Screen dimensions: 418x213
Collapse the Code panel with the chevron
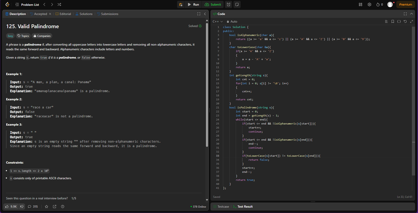click(x=411, y=14)
